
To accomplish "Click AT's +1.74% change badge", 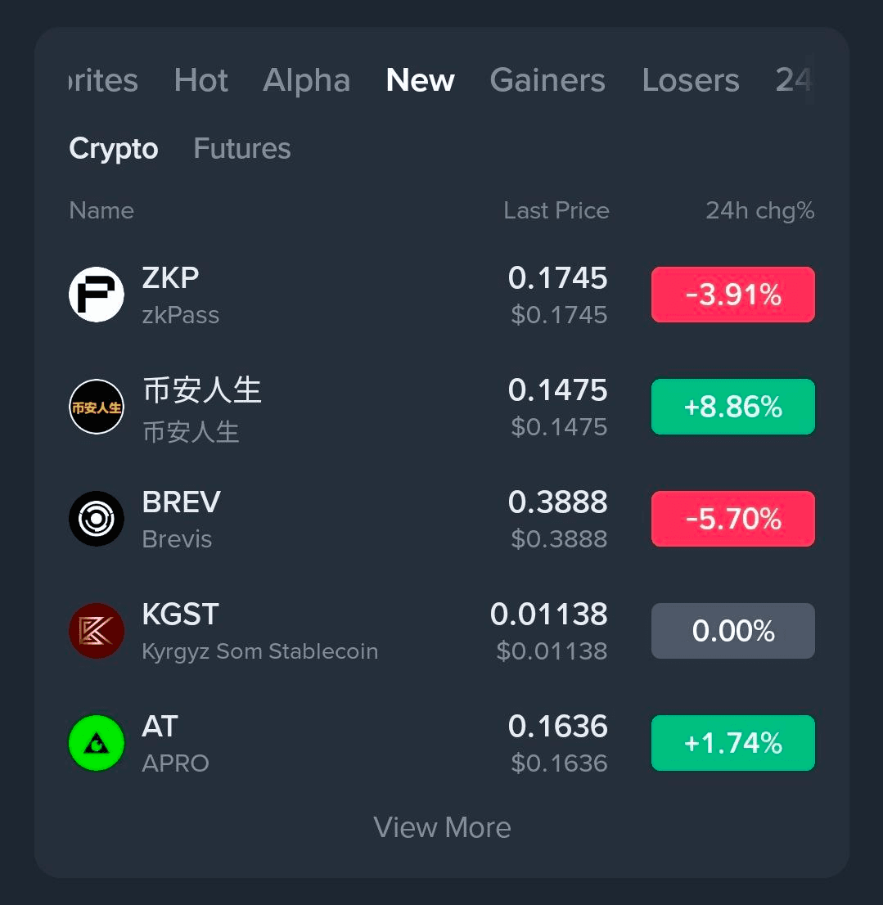I will pyautogui.click(x=732, y=743).
